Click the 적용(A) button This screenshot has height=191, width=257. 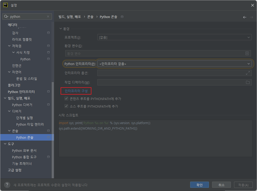(243, 185)
